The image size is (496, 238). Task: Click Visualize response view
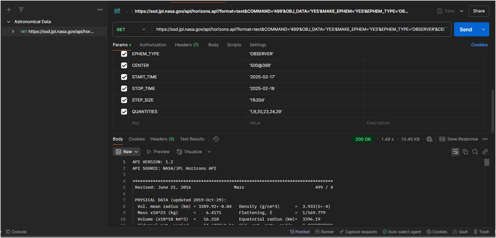point(189,152)
